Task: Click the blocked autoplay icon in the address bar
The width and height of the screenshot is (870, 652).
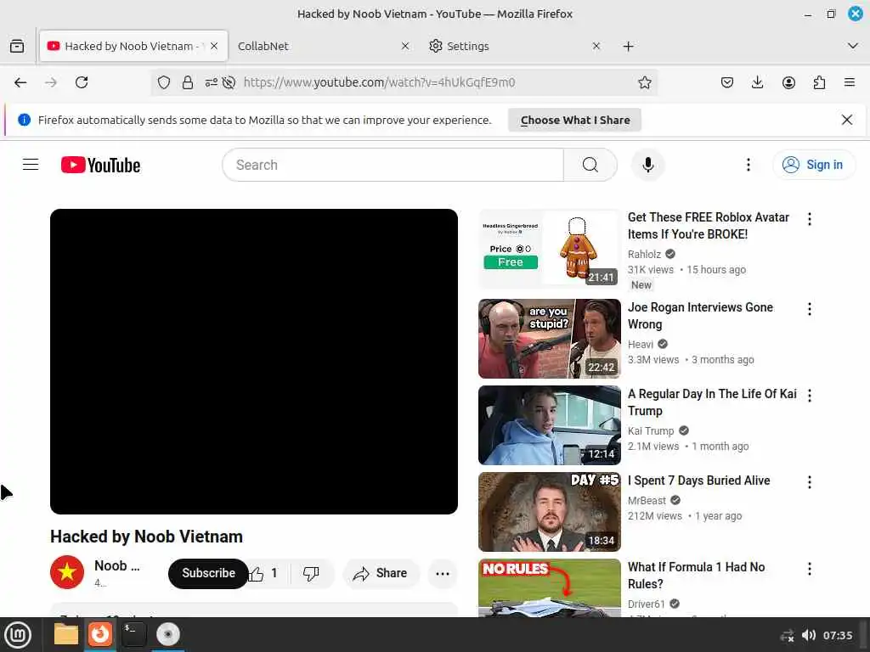Action: tap(229, 82)
